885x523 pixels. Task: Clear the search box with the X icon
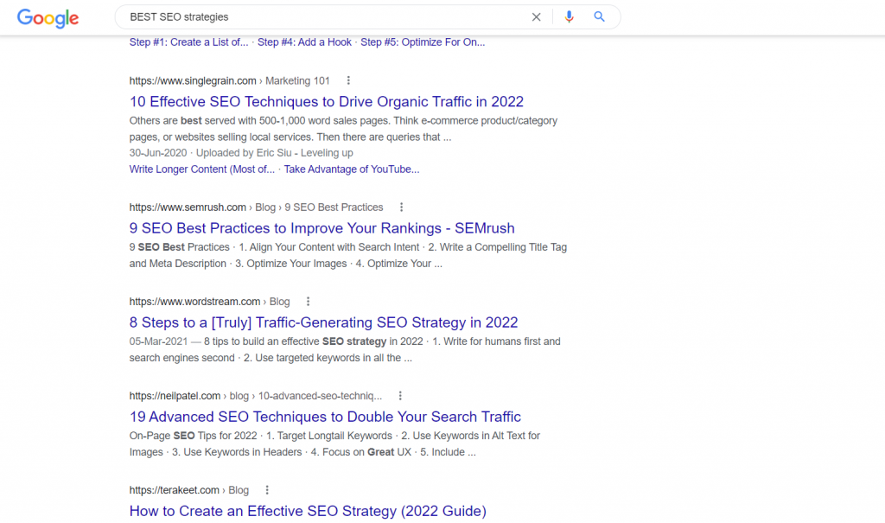click(536, 17)
